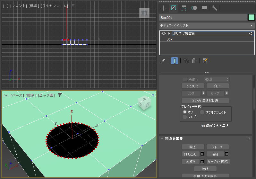
Task: Select the サブオブジェクト radio button
Action: 202,112
